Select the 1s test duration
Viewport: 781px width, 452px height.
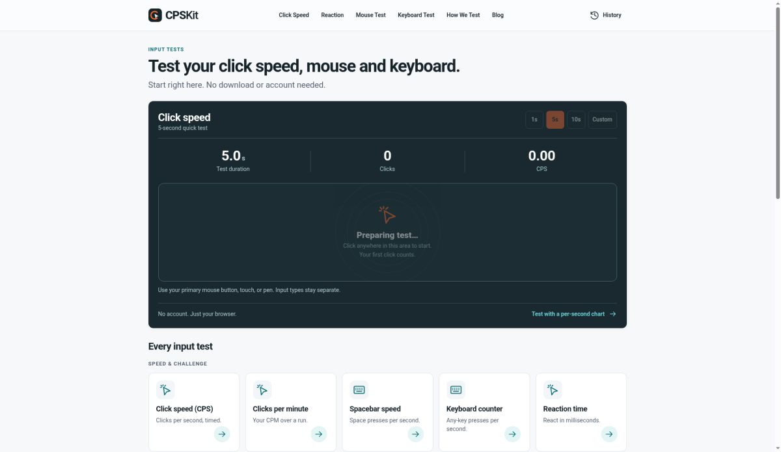(534, 120)
